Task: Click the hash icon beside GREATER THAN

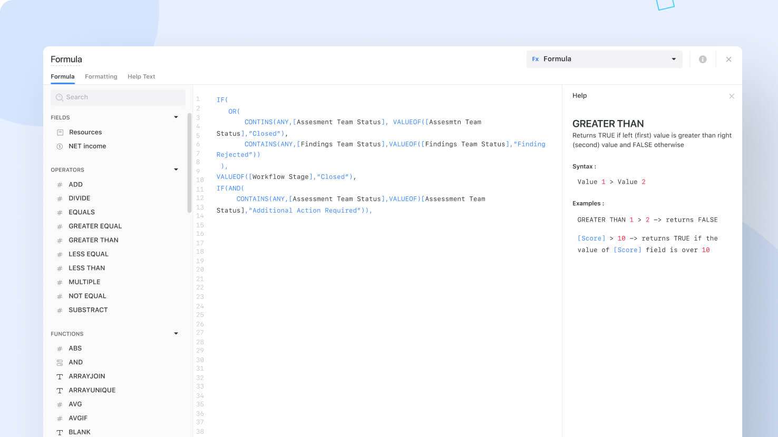Action: [x=60, y=241]
